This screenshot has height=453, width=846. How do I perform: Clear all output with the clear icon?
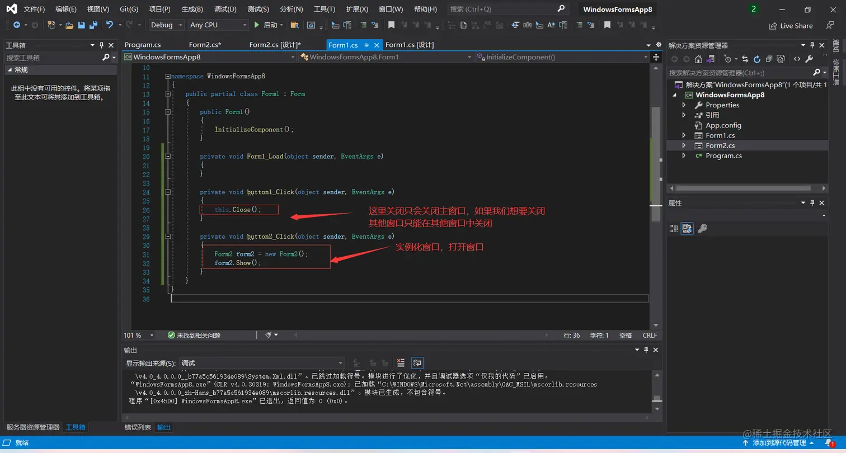point(401,363)
